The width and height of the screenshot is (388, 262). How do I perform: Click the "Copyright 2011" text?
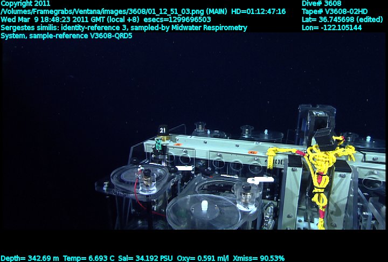coord(25,3)
